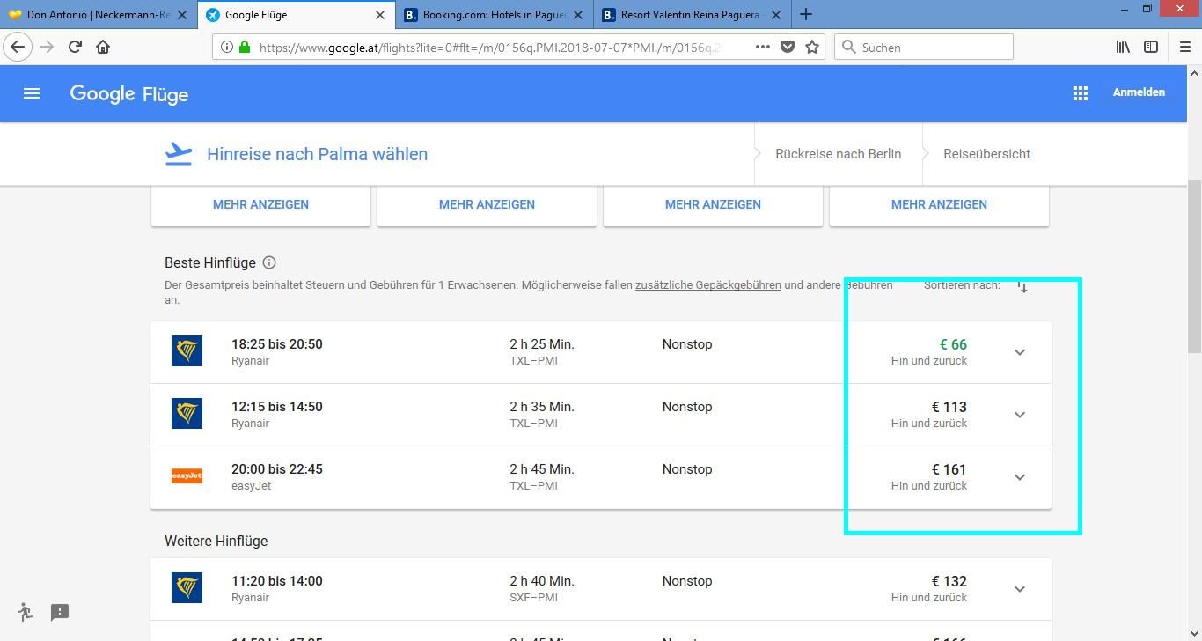Switch to the Don Antonio Neckermann tab

pos(99,14)
